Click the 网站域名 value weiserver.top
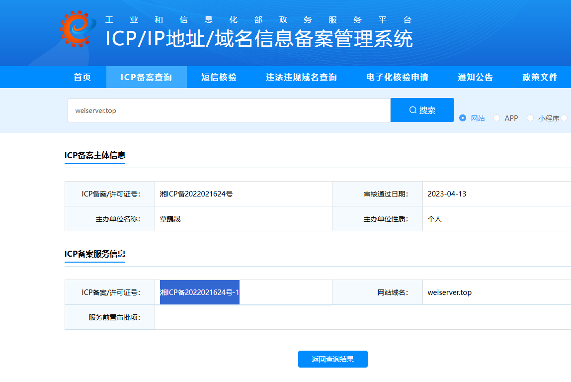This screenshot has width=571, height=382. pyautogui.click(x=449, y=292)
